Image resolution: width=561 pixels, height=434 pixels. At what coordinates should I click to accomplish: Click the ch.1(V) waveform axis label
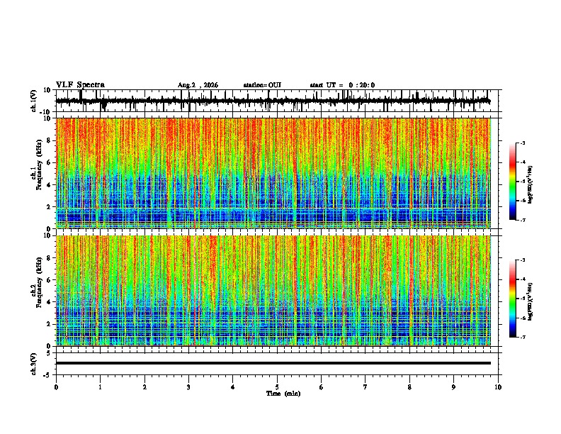click(34, 101)
